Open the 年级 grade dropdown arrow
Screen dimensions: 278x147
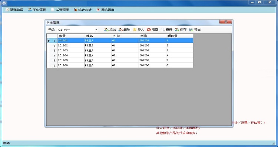click(x=96, y=30)
